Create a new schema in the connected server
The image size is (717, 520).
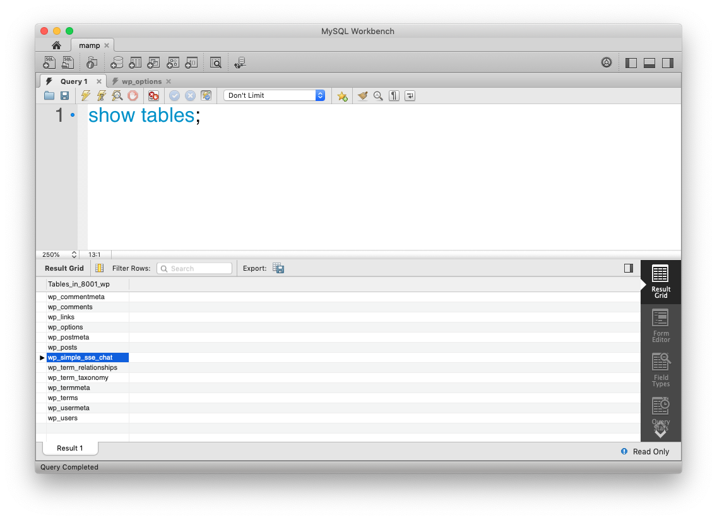pos(116,62)
